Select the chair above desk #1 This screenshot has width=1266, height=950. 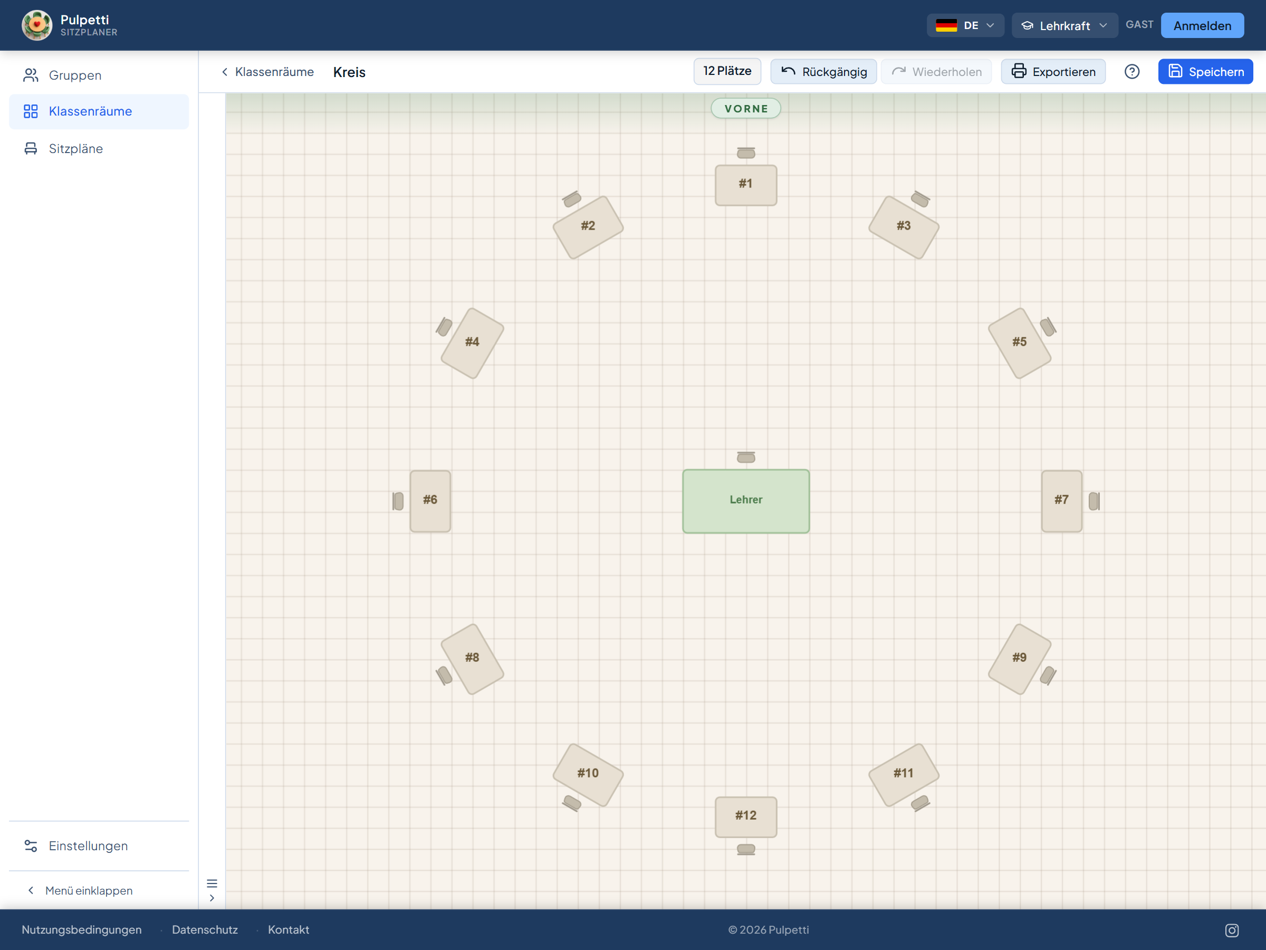(x=746, y=153)
